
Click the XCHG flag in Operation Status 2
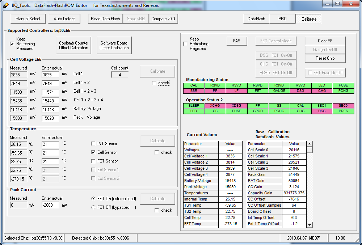coord(215,106)
